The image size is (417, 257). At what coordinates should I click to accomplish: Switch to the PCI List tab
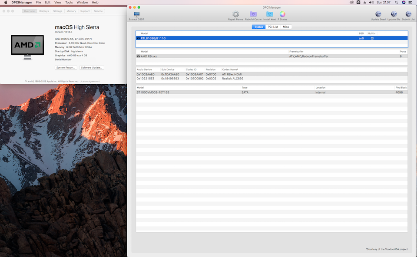[273, 27]
